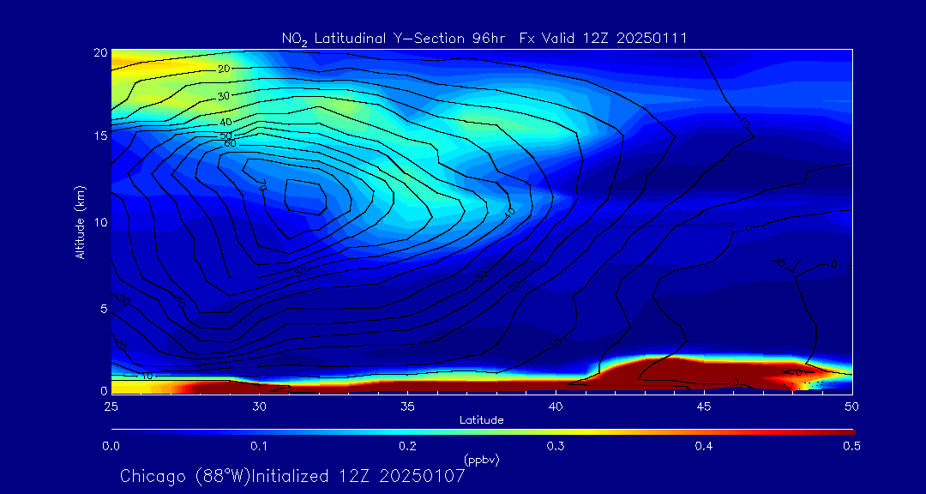
Task: Click the small triangular 0 contour near latitude 48
Action: 786,265
